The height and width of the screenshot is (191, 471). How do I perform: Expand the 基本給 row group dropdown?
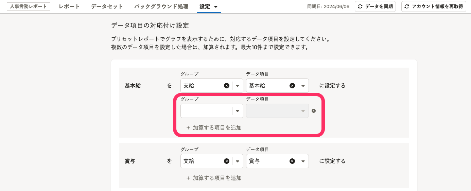(238, 86)
